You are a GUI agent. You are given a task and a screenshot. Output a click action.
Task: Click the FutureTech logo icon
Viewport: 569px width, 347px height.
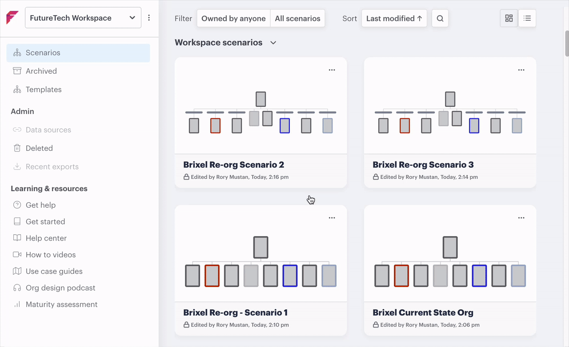12,18
